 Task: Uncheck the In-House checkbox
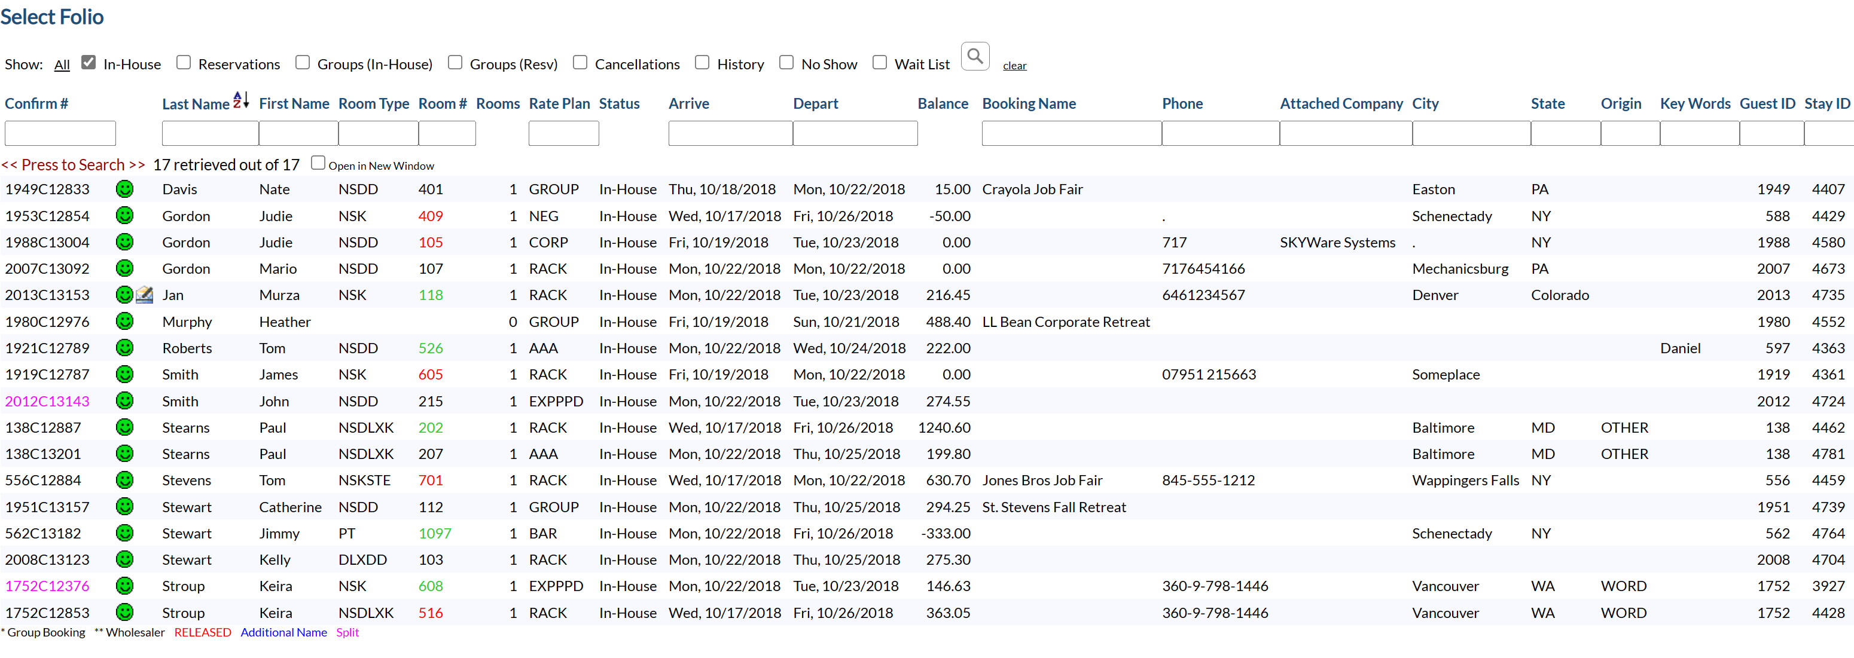click(89, 63)
